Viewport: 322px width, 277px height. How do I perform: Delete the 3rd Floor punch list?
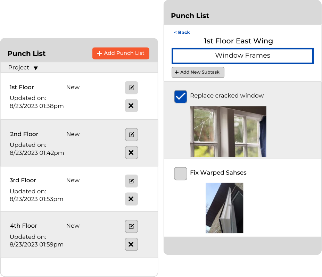[131, 199]
